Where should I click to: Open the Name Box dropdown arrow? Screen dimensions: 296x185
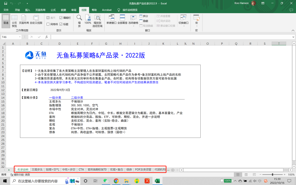pos(20,37)
